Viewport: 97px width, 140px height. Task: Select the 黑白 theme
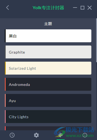48,36
